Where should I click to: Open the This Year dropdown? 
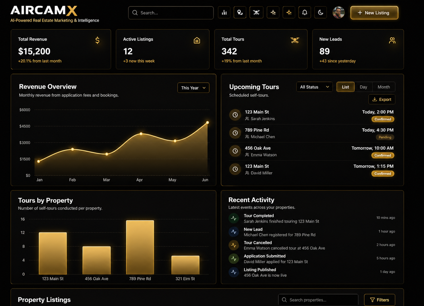[193, 88]
